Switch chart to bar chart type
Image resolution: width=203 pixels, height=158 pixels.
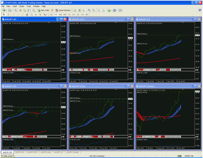point(75,10)
